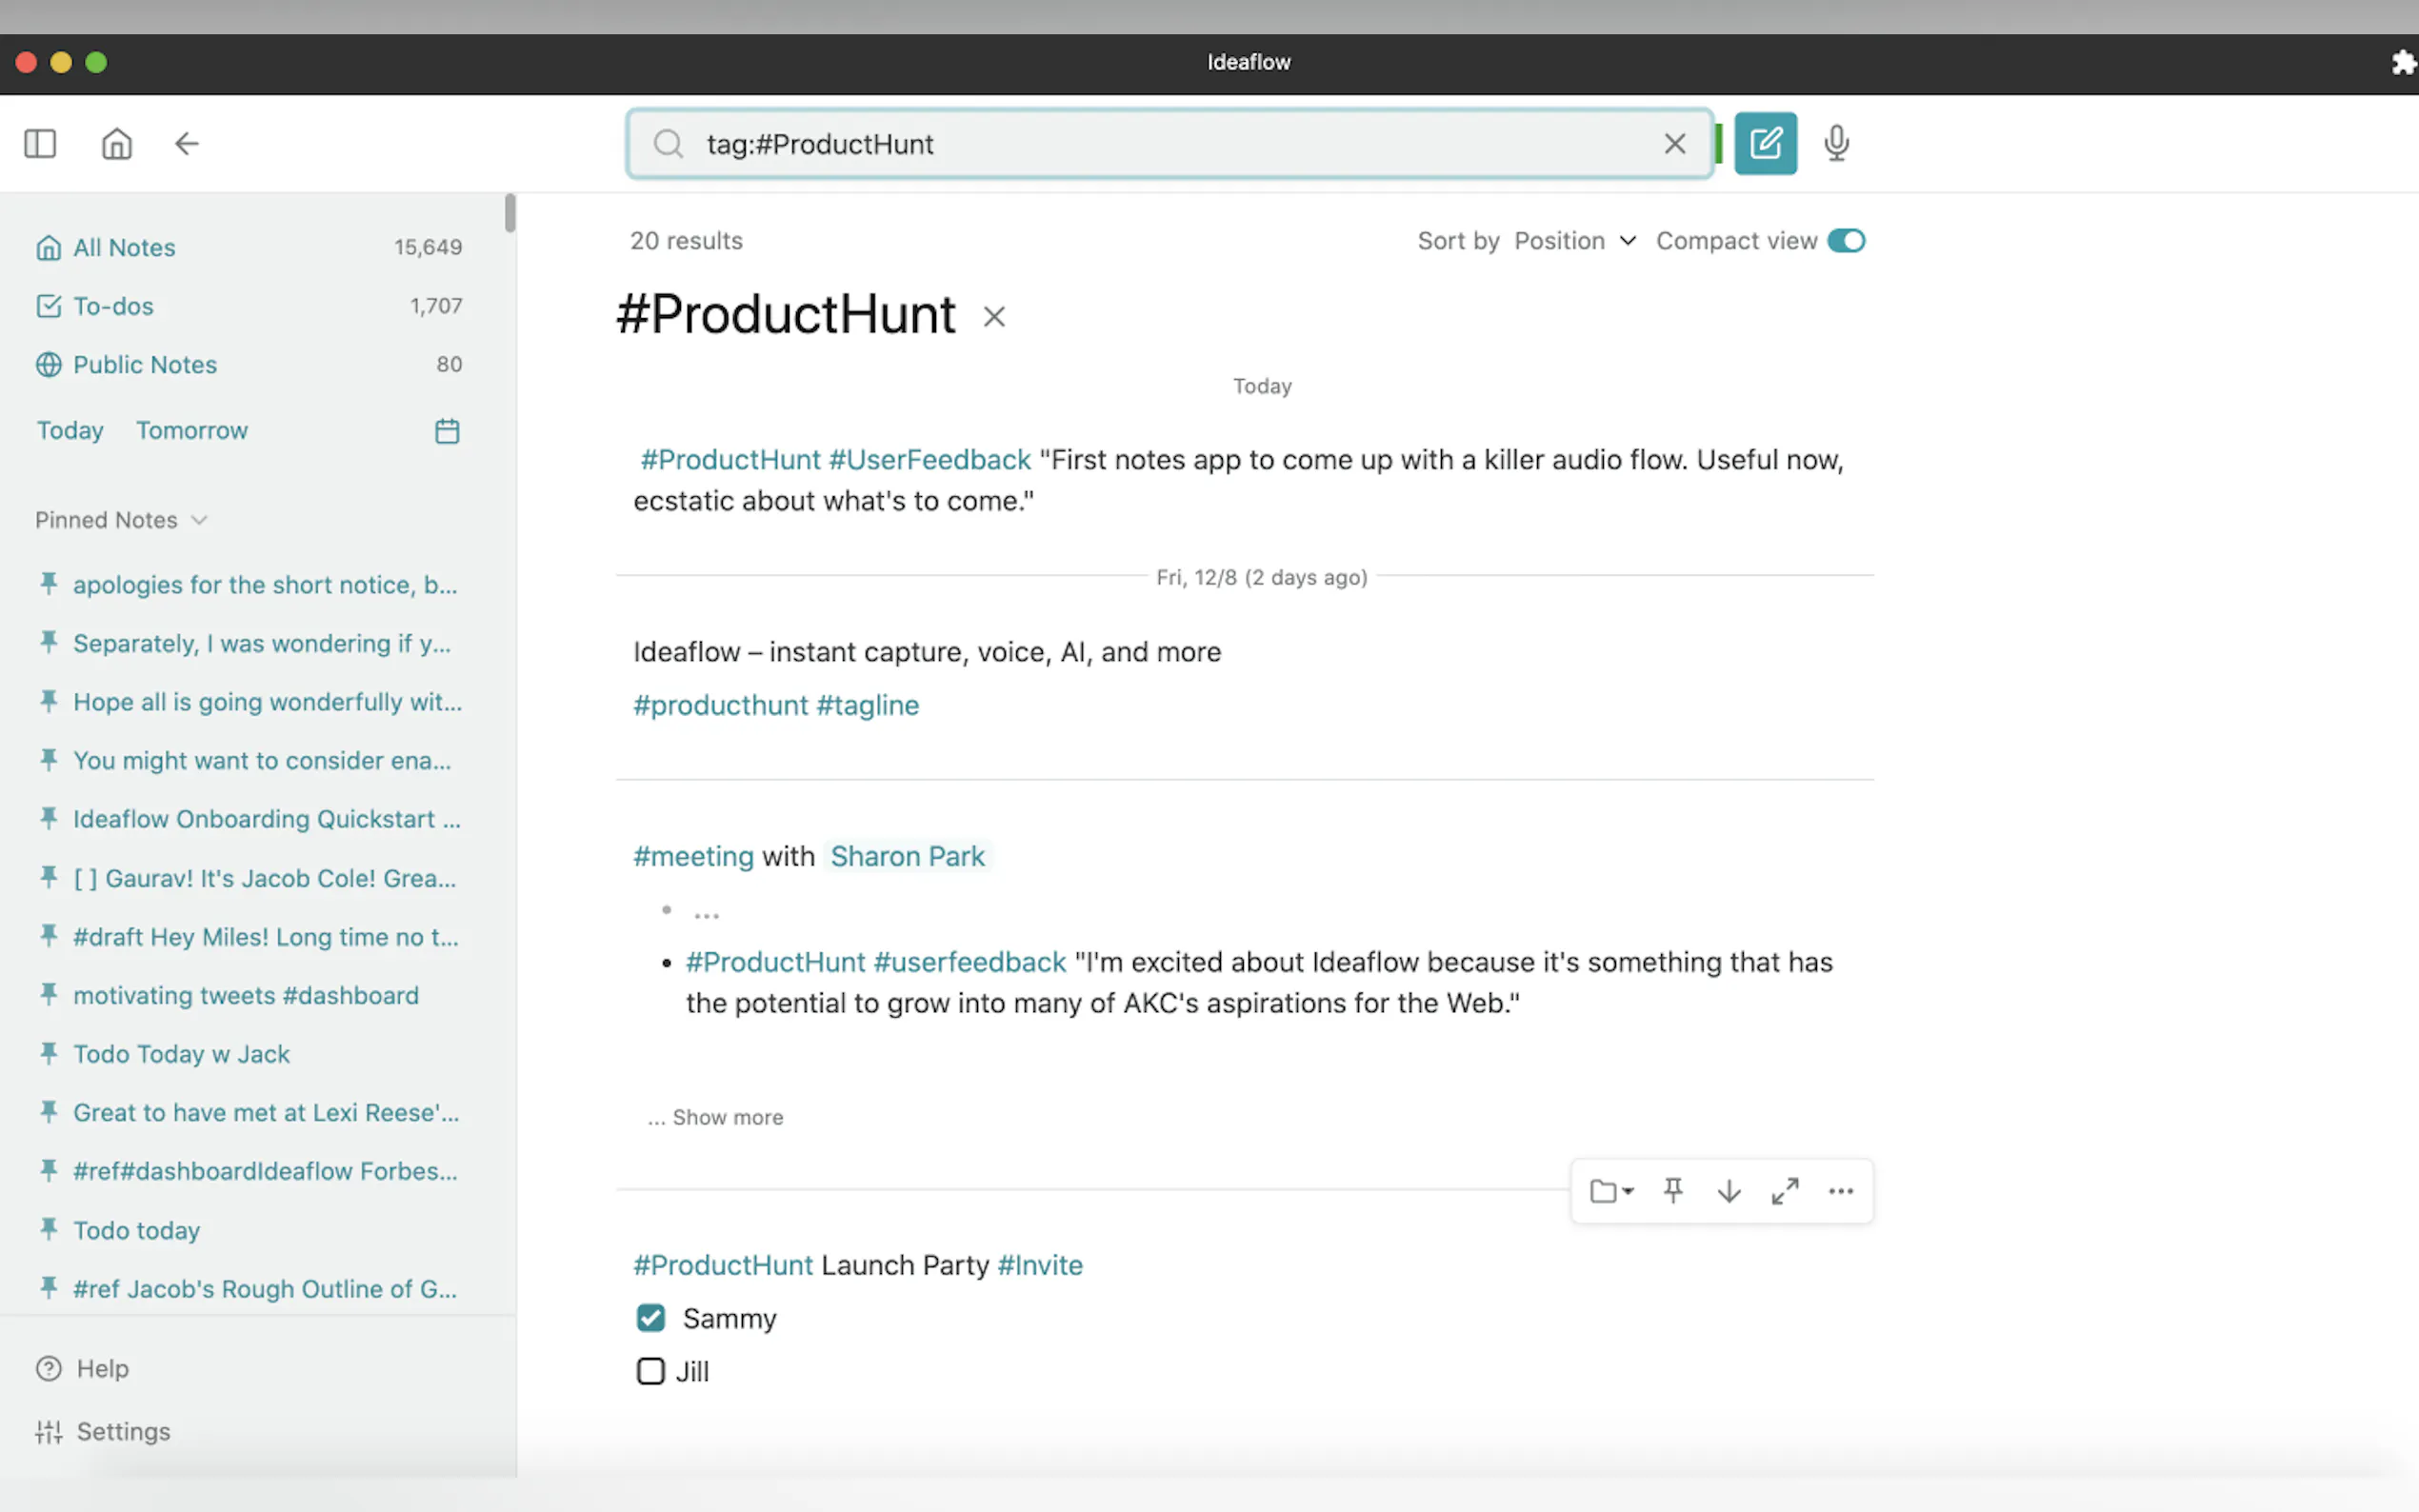
Task: Click the All Notes home icon
Action: coord(49,247)
